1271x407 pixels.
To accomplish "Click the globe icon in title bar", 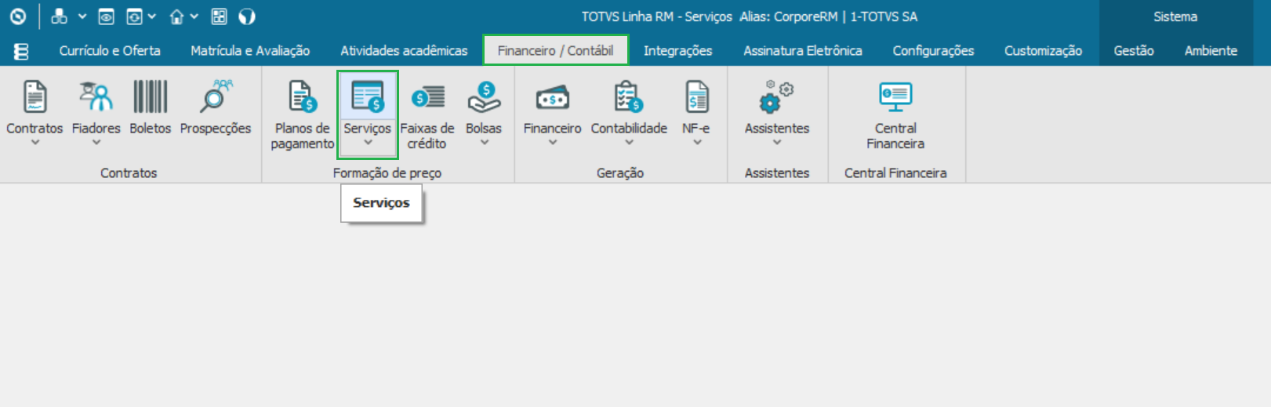I will click(246, 16).
